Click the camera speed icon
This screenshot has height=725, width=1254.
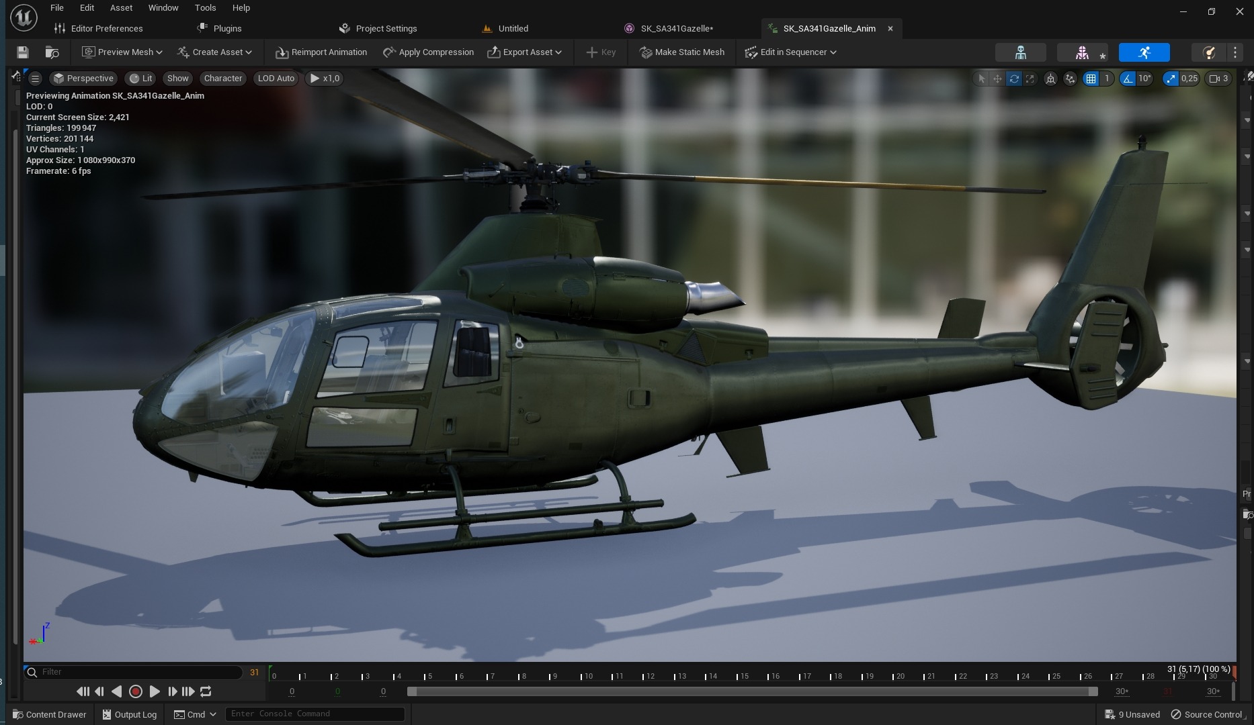point(1214,79)
